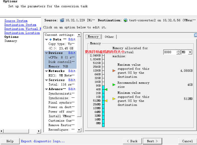Click the memory slider bar at 8GB
Screen dimensions: 197x145
103,86
